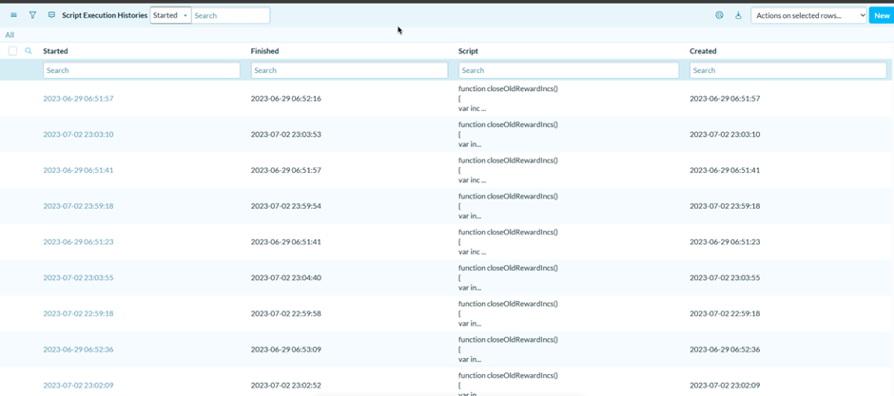The height and width of the screenshot is (396, 894).
Task: Tick the select-all rows checkbox
Action: (x=12, y=51)
